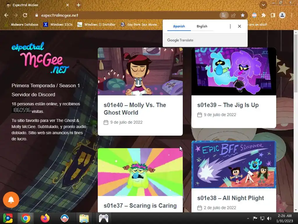Open the Malware Database bookmark
This screenshot has width=298, height=224.
[x=22, y=24]
